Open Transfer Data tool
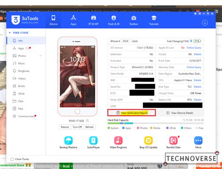The image size is (222, 169). 173,142
